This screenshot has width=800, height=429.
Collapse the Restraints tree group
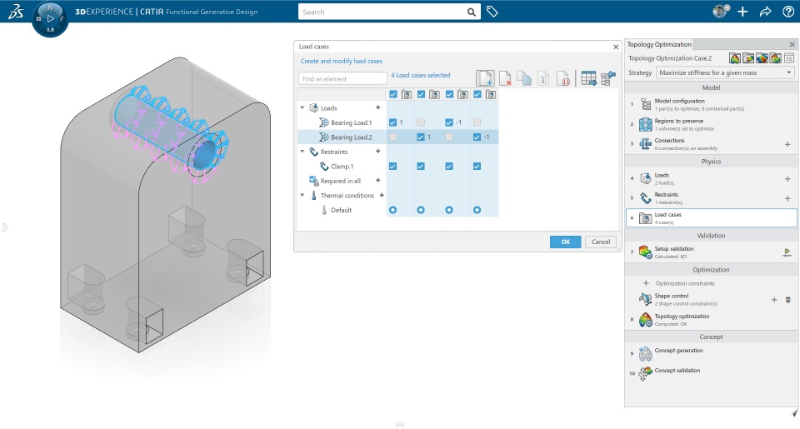(x=302, y=152)
